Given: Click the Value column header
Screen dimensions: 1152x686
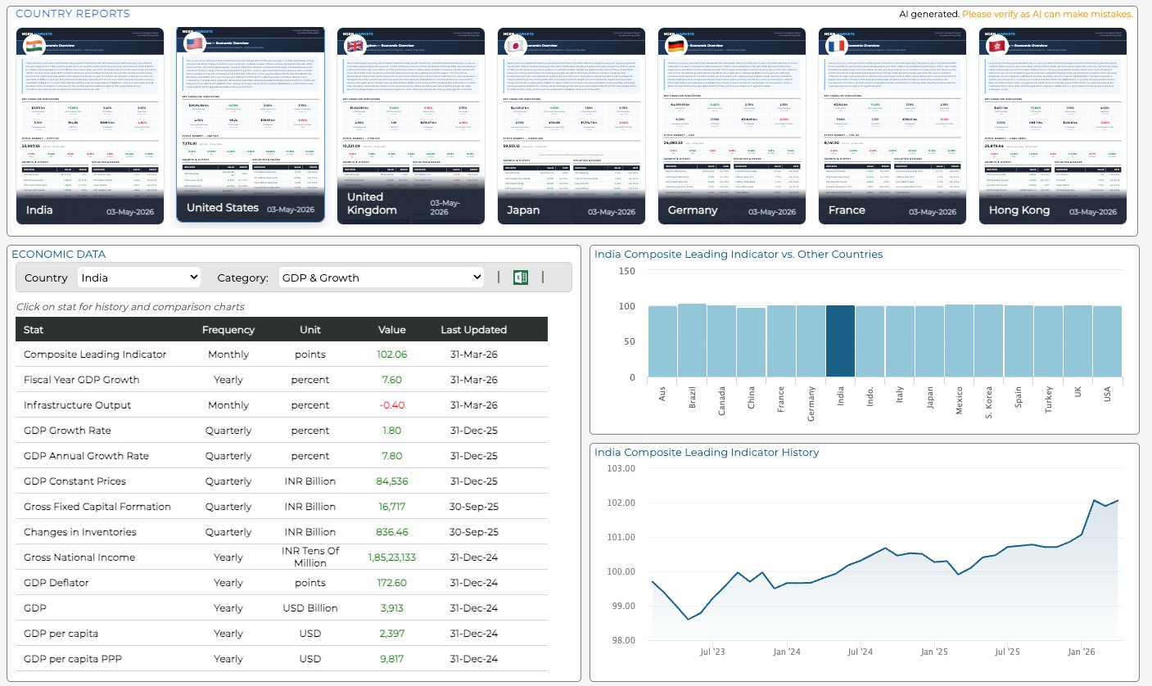Looking at the screenshot, I should click(391, 330).
